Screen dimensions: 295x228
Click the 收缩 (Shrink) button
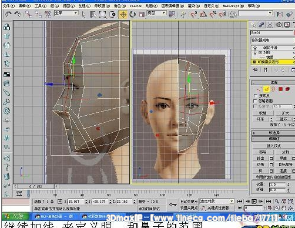tap(263, 113)
